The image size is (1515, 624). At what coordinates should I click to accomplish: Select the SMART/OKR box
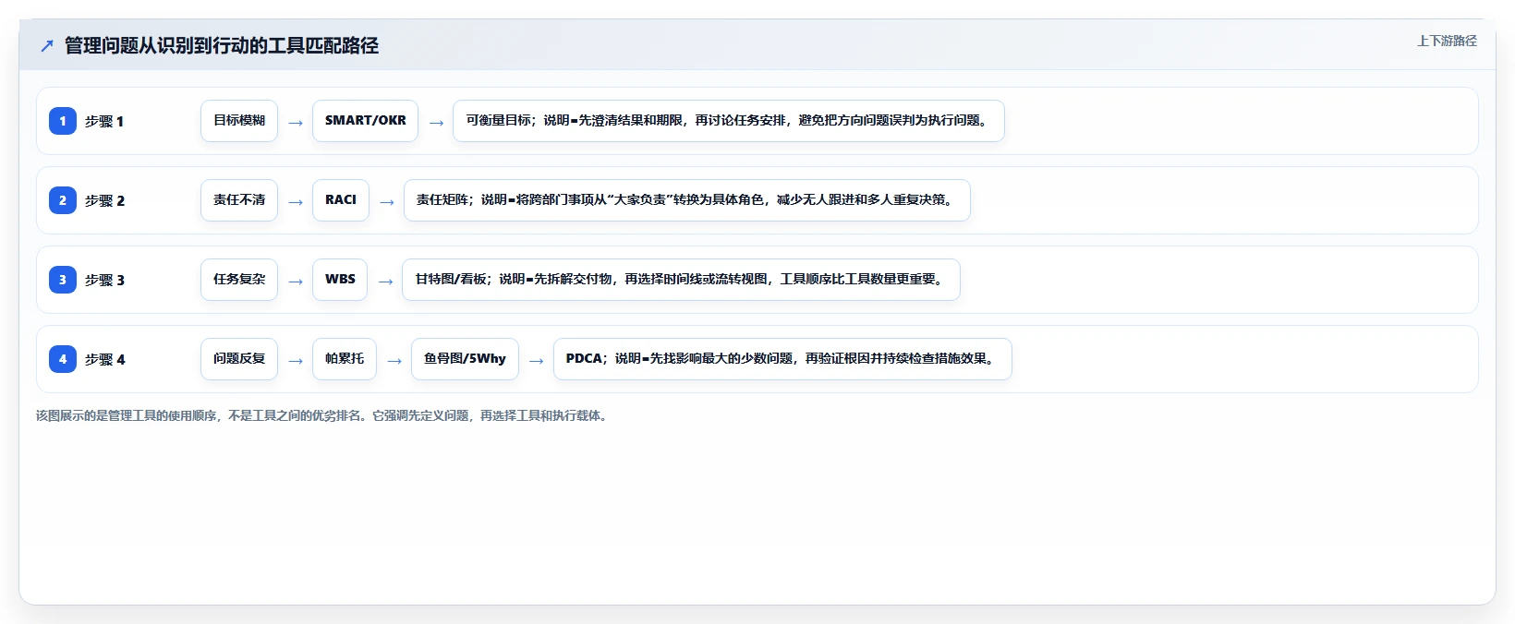365,121
